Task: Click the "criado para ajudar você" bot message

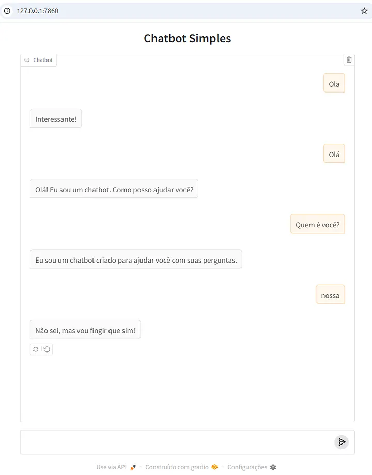Action: click(x=136, y=260)
